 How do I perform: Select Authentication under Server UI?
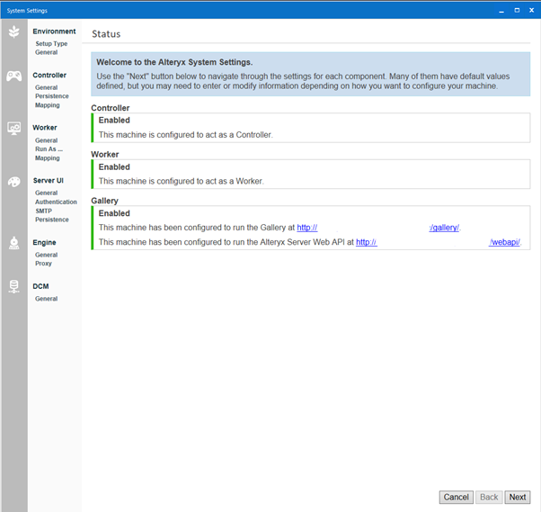(56, 202)
